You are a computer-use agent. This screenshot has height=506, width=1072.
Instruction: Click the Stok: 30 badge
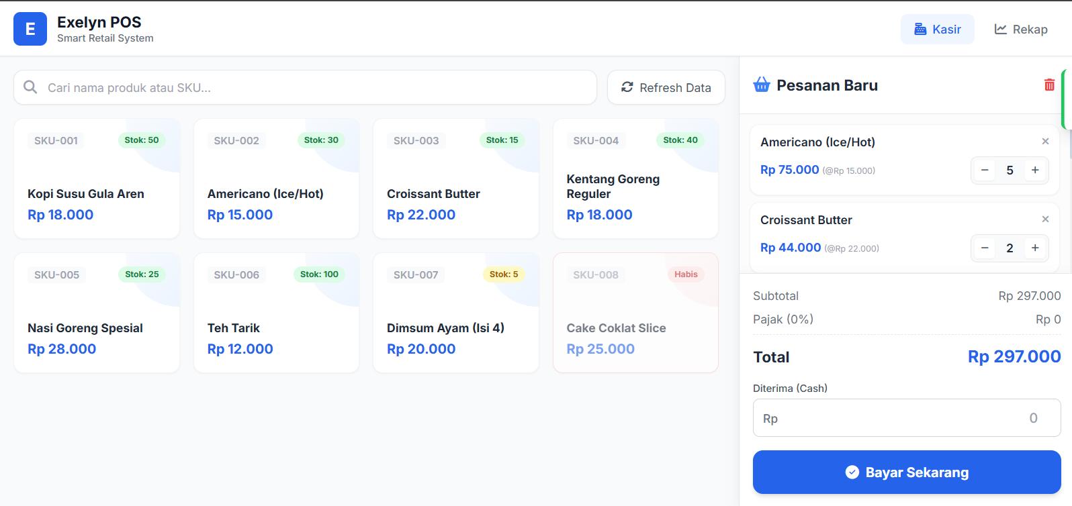click(321, 140)
